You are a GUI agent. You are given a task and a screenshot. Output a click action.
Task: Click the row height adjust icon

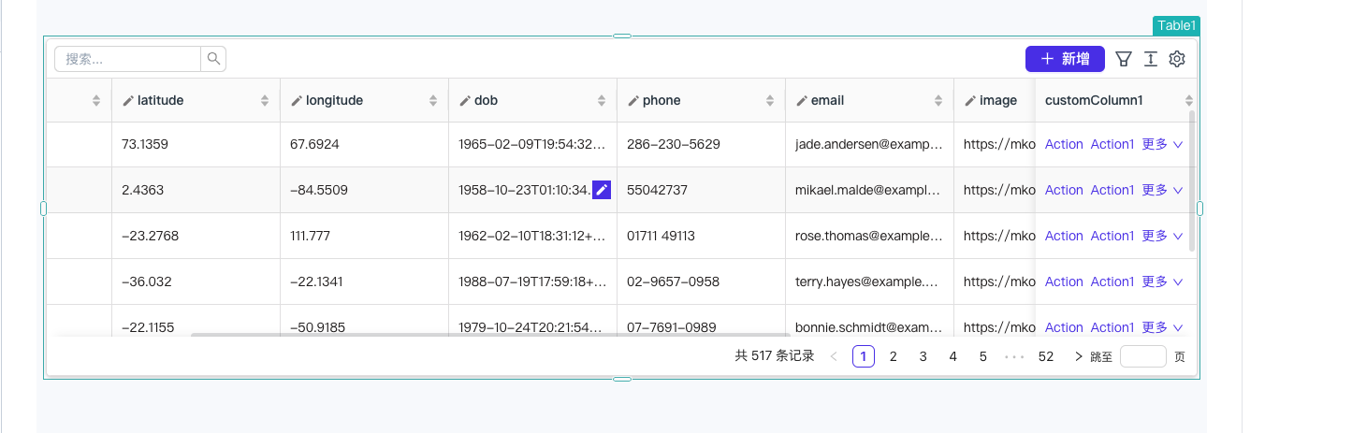click(x=1151, y=59)
